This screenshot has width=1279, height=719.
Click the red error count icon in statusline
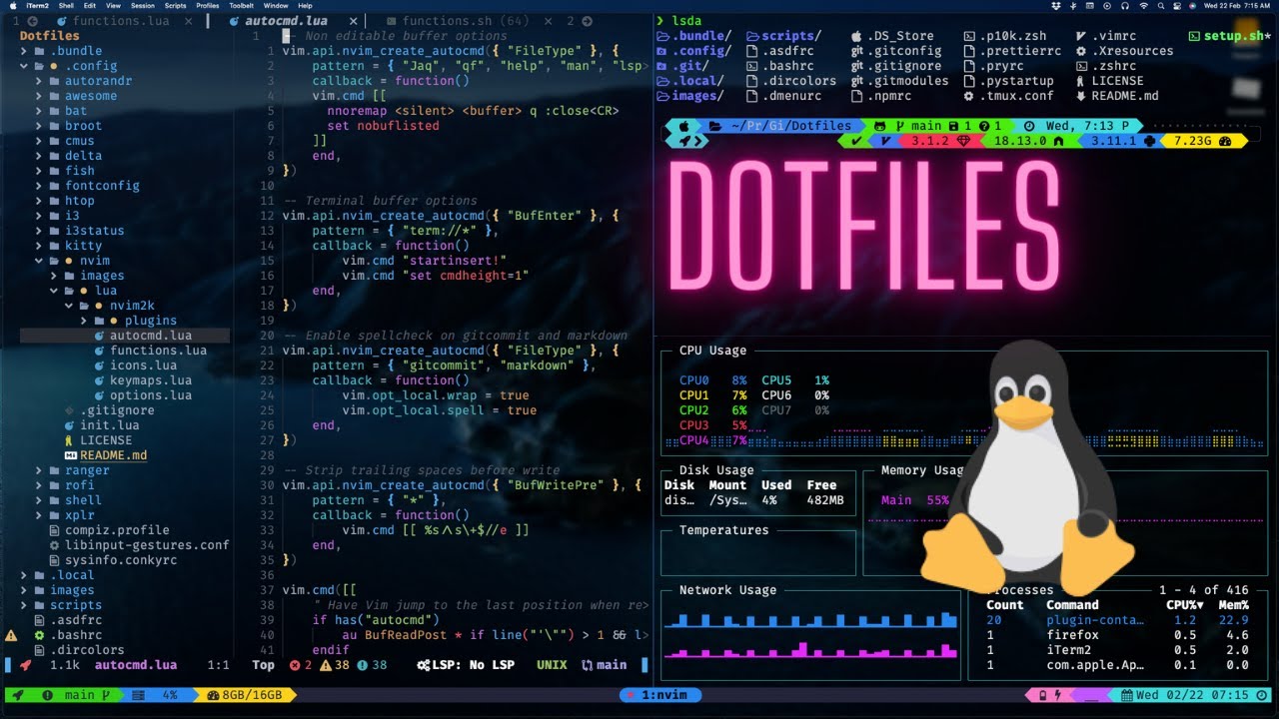(295, 665)
